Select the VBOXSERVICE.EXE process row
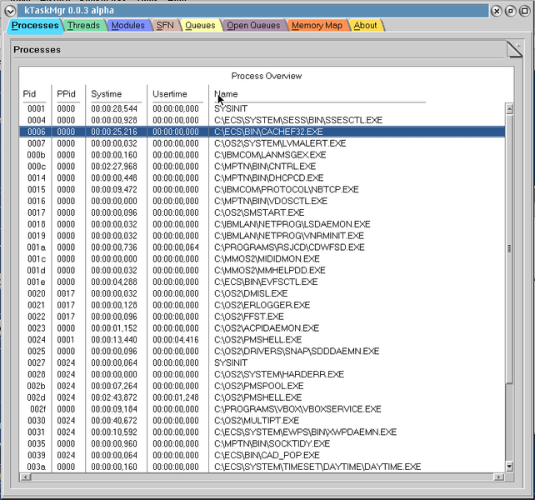This screenshot has height=500, width=535. click(262, 409)
